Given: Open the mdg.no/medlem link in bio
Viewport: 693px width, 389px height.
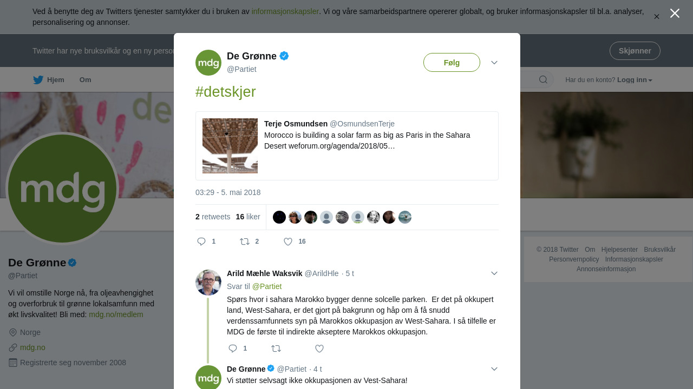Looking at the screenshot, I should click(116, 314).
